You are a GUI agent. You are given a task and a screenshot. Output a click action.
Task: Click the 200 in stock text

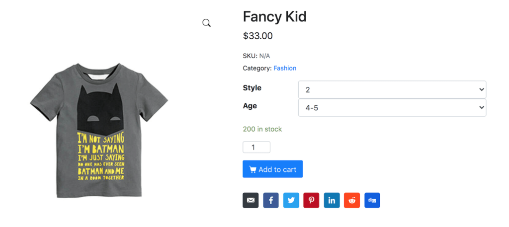click(262, 129)
